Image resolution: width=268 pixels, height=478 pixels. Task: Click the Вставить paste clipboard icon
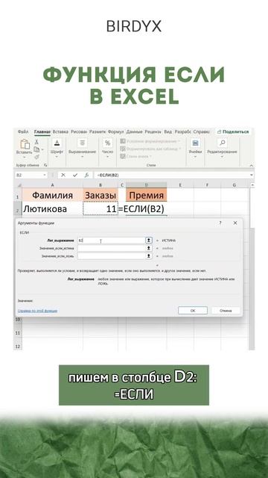(25, 144)
